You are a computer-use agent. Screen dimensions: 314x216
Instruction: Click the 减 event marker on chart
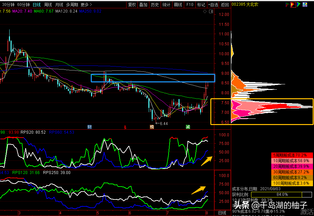coord(188,127)
